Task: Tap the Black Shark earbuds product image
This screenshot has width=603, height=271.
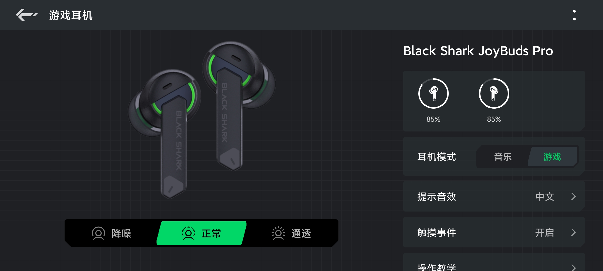Action: click(202, 120)
